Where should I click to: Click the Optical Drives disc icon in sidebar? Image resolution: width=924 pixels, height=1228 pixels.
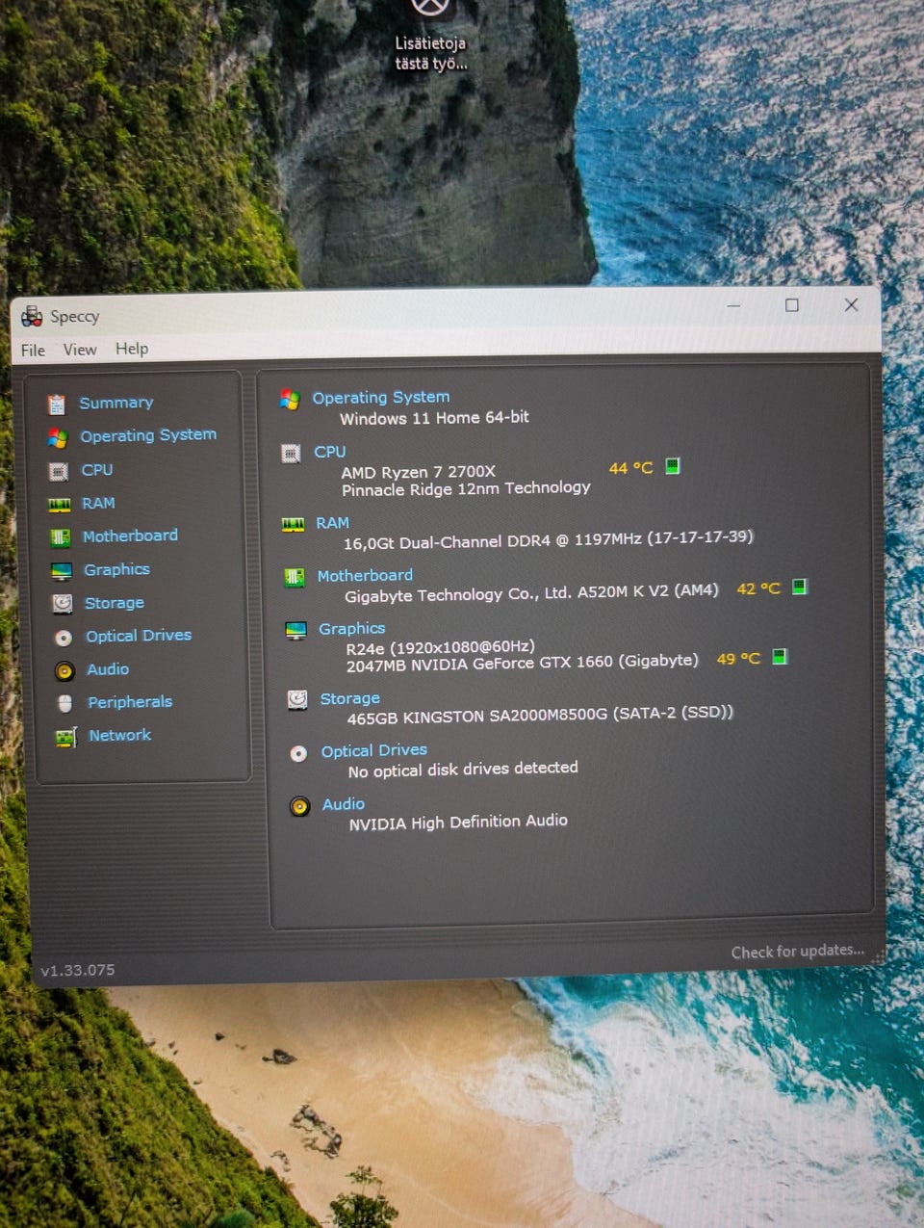click(x=64, y=638)
